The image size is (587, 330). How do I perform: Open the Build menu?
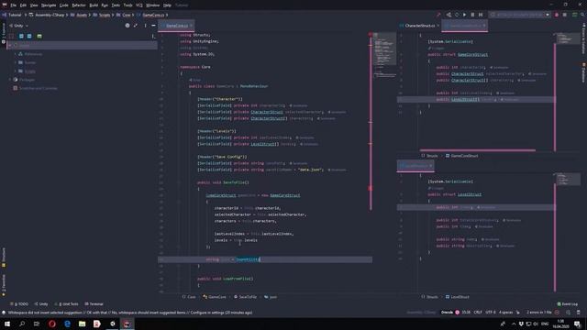click(x=94, y=5)
